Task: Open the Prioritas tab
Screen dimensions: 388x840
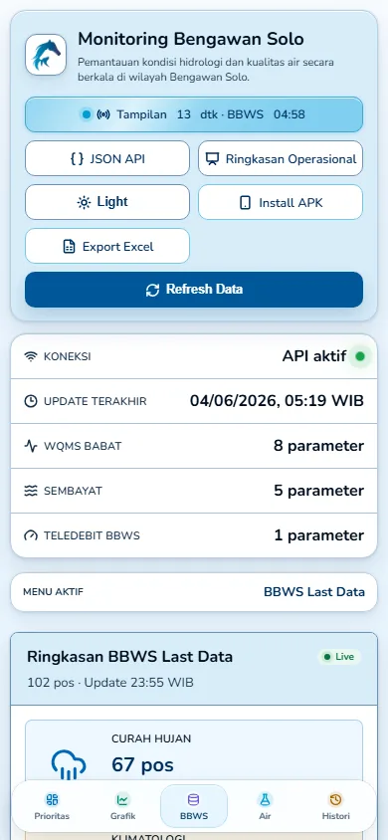Action: (x=52, y=807)
